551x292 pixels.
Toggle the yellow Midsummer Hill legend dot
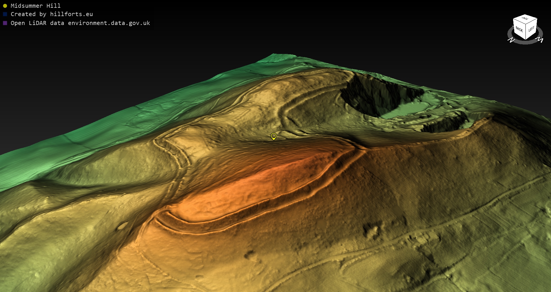[5, 6]
